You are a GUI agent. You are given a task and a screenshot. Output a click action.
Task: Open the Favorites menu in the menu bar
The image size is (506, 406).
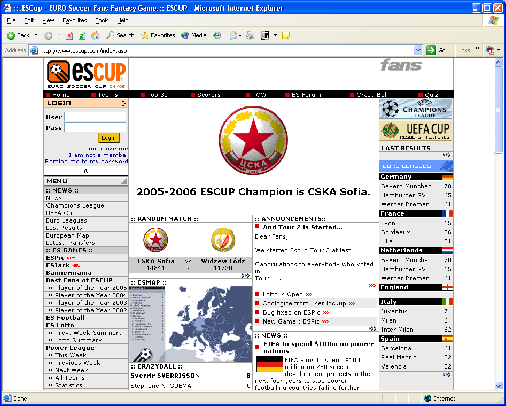click(x=75, y=20)
